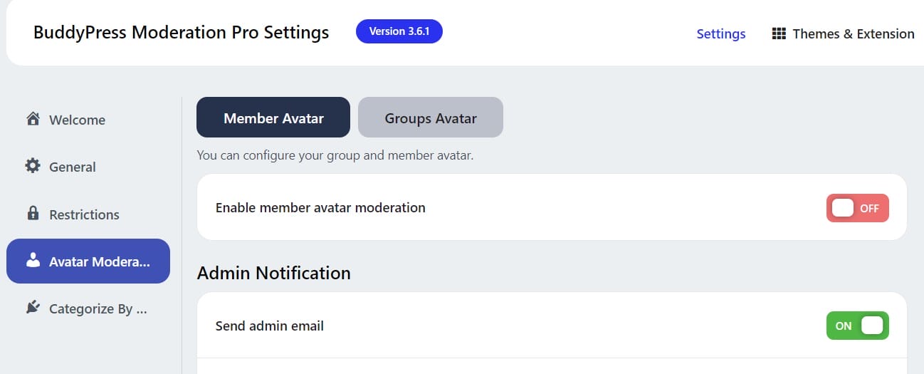Click the padlock icon for Restrictions
This screenshot has width=924, height=374.
[x=33, y=214]
